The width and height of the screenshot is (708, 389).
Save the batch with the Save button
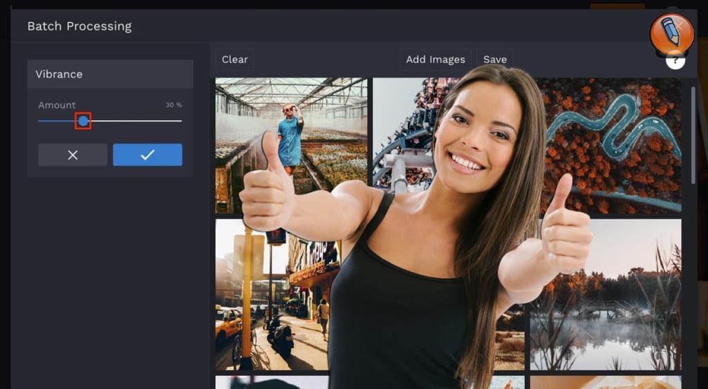(x=494, y=59)
